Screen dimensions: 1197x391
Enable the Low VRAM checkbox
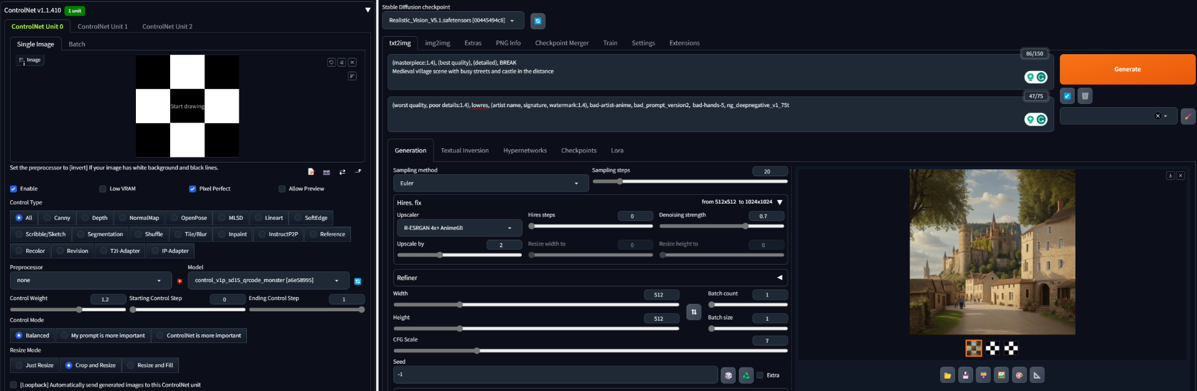(103, 189)
